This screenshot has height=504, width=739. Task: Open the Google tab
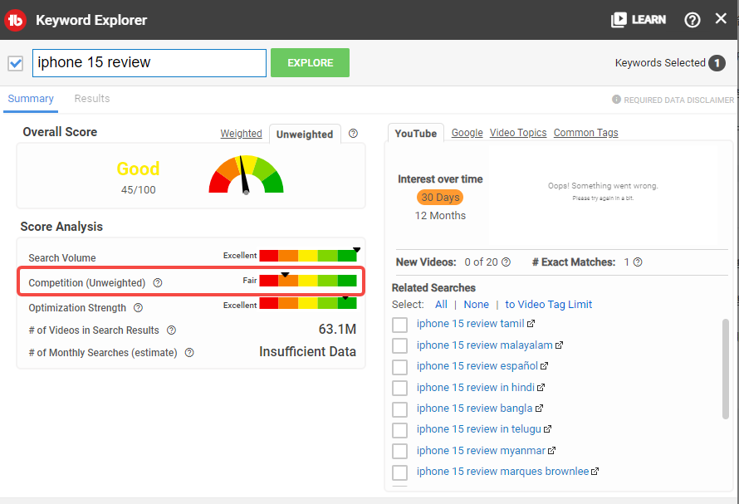click(467, 133)
